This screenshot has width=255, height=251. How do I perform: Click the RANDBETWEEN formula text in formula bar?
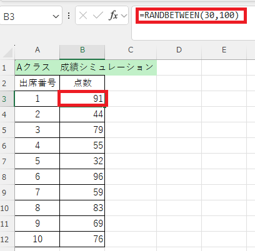[x=189, y=15]
